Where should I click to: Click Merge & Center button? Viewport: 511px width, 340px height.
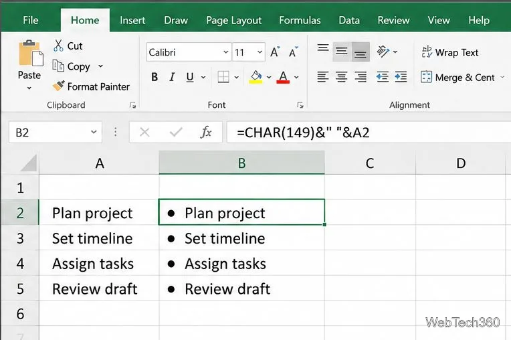point(457,78)
